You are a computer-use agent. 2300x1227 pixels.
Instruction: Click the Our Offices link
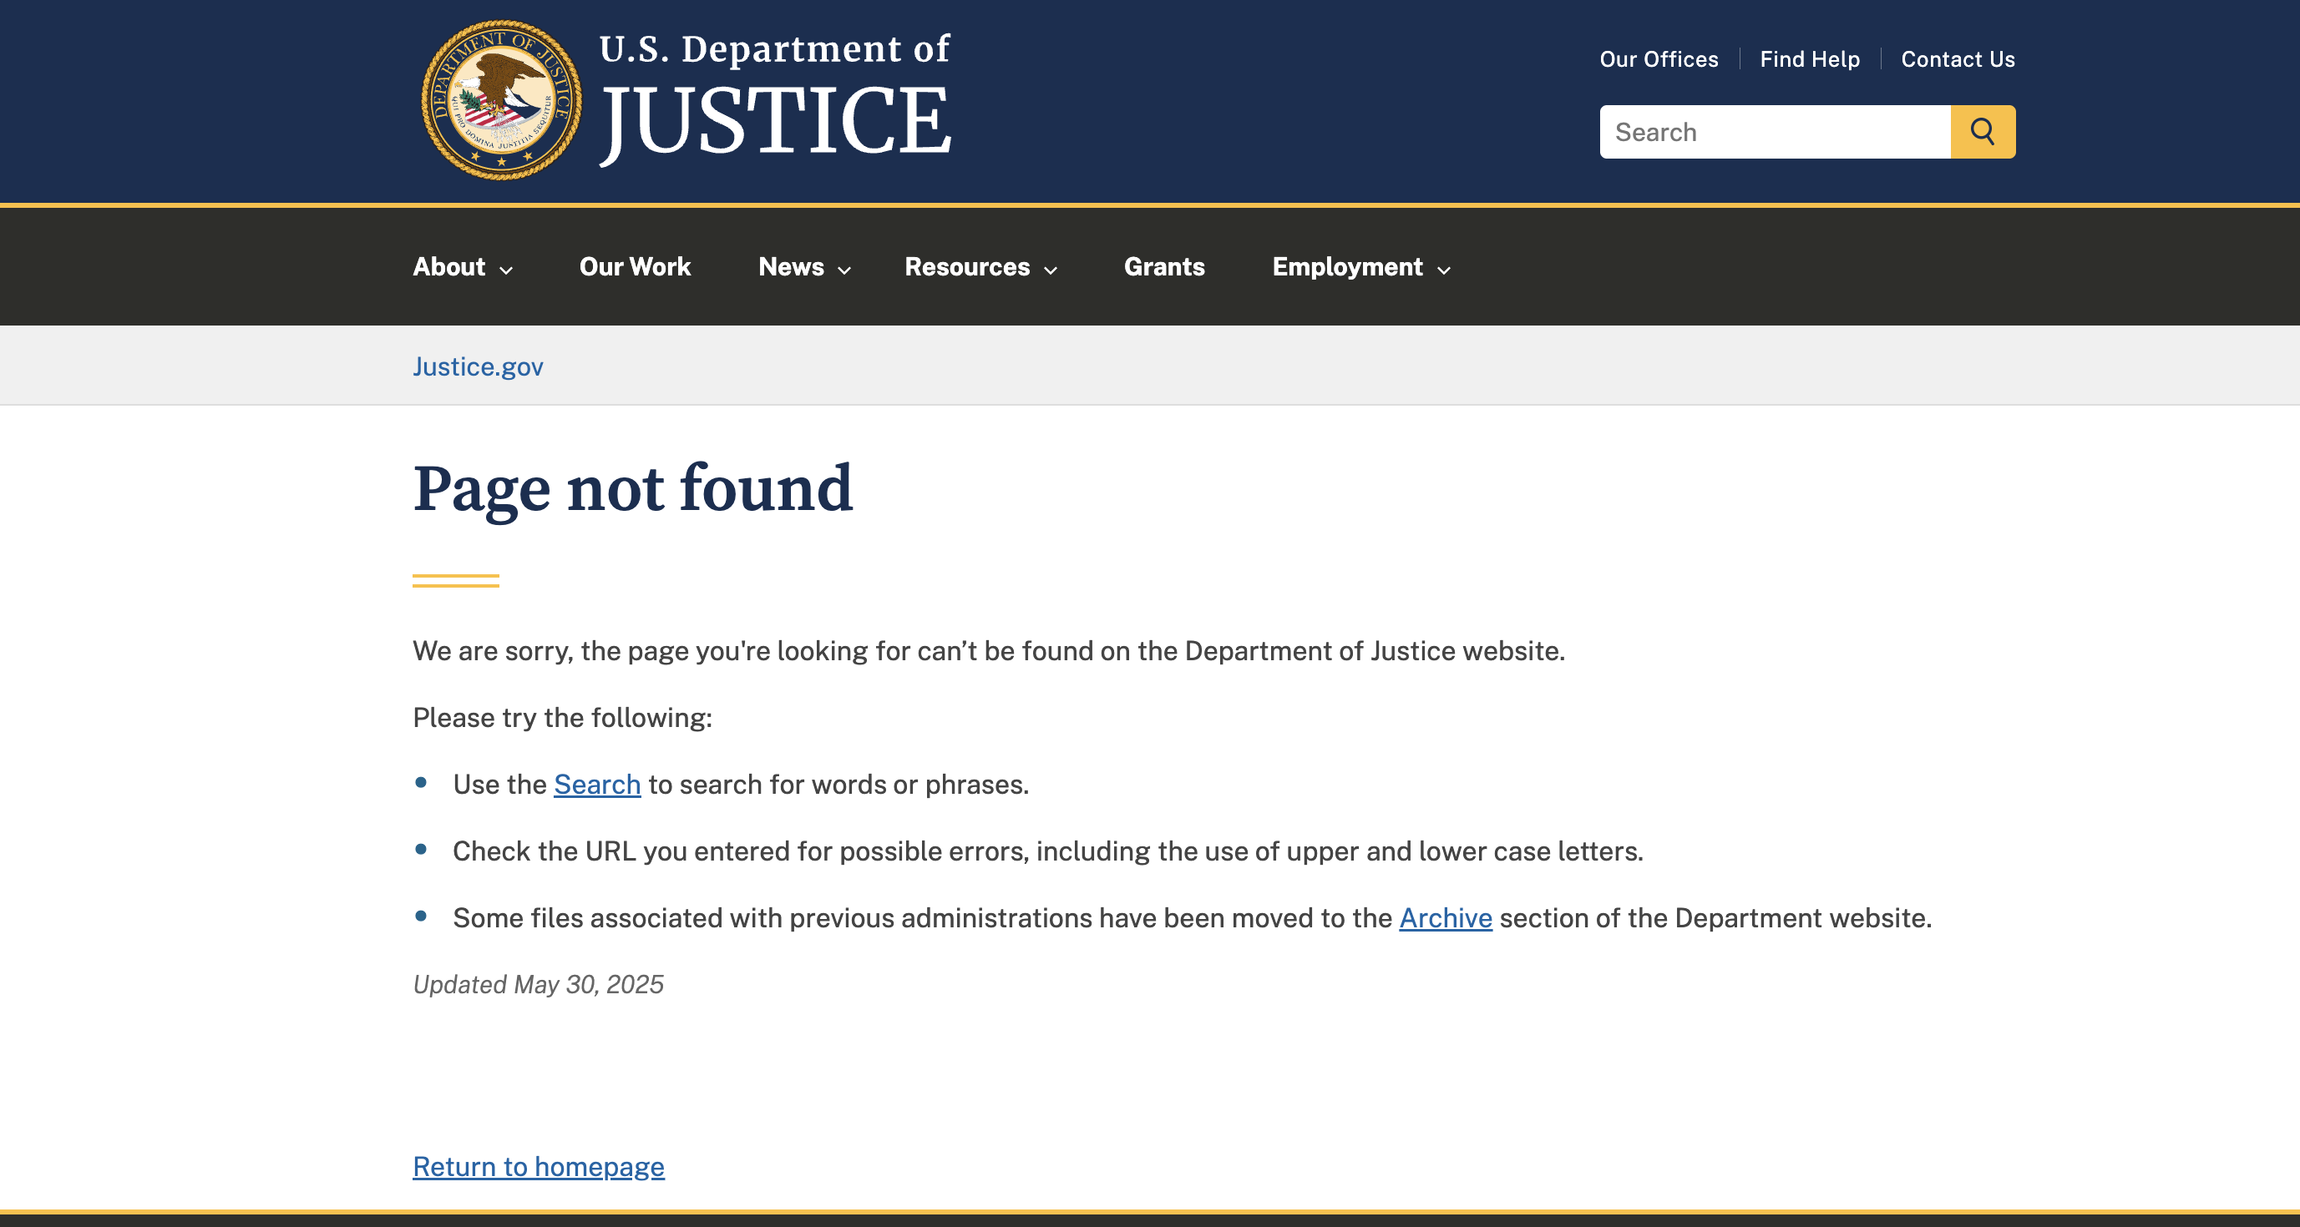click(x=1659, y=59)
